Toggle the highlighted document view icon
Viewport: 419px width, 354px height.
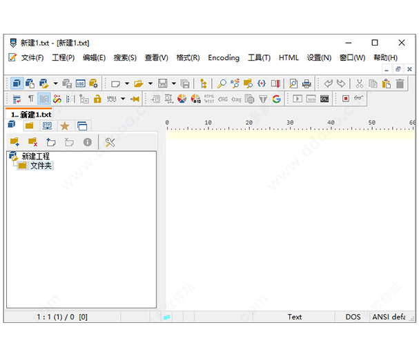(43, 99)
